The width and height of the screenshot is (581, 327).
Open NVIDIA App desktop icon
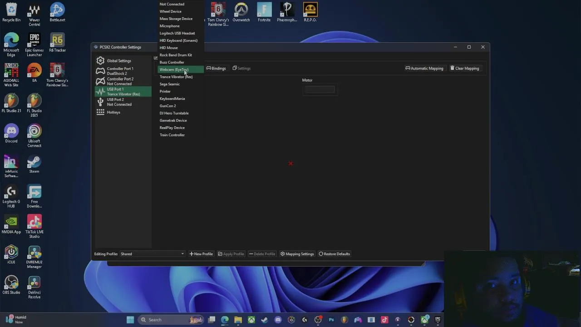click(11, 224)
